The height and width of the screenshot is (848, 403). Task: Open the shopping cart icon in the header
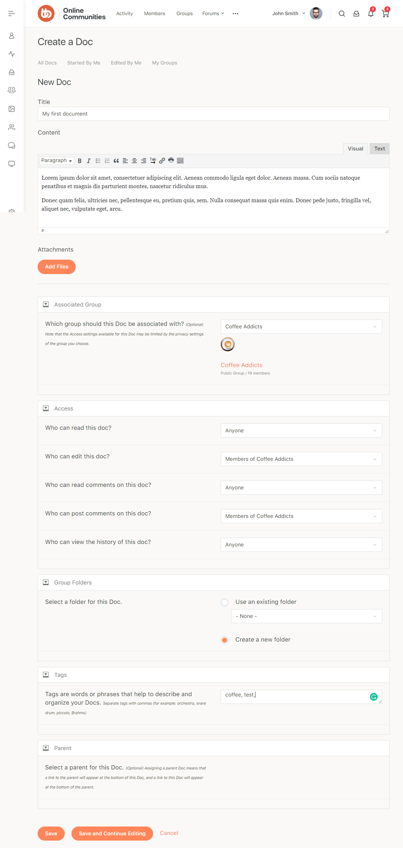[385, 13]
